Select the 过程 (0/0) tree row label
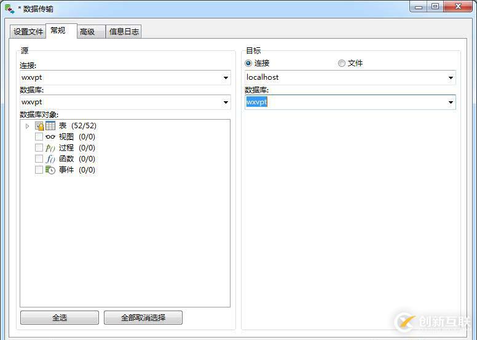This screenshot has height=340, width=477. click(77, 148)
